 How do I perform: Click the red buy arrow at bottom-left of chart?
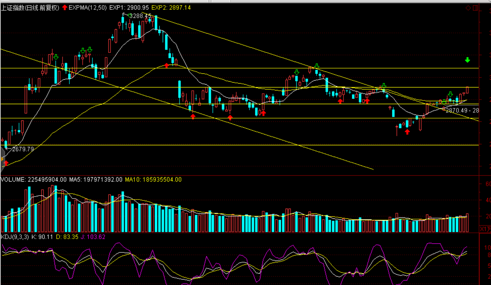pos(6,163)
